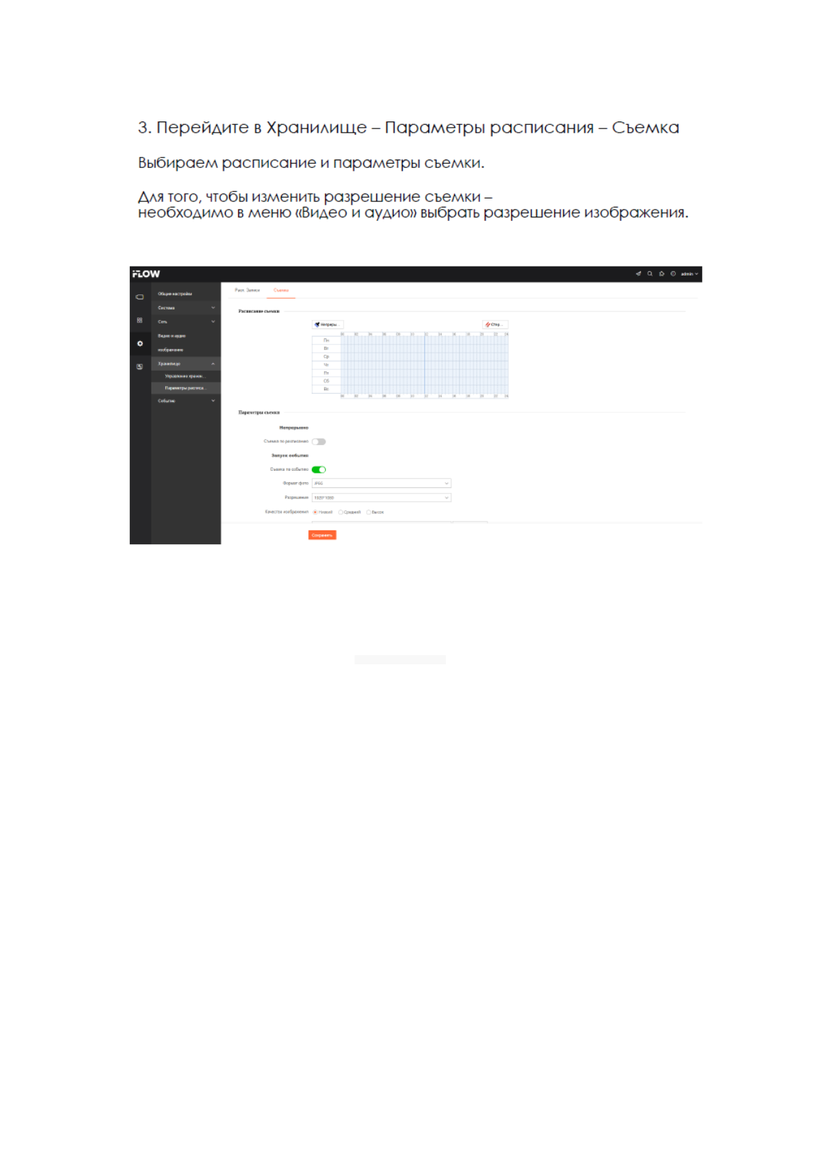This screenshot has width=827, height=1169.
Task: Select Параметры расписания submenu item
Action: coord(185,388)
